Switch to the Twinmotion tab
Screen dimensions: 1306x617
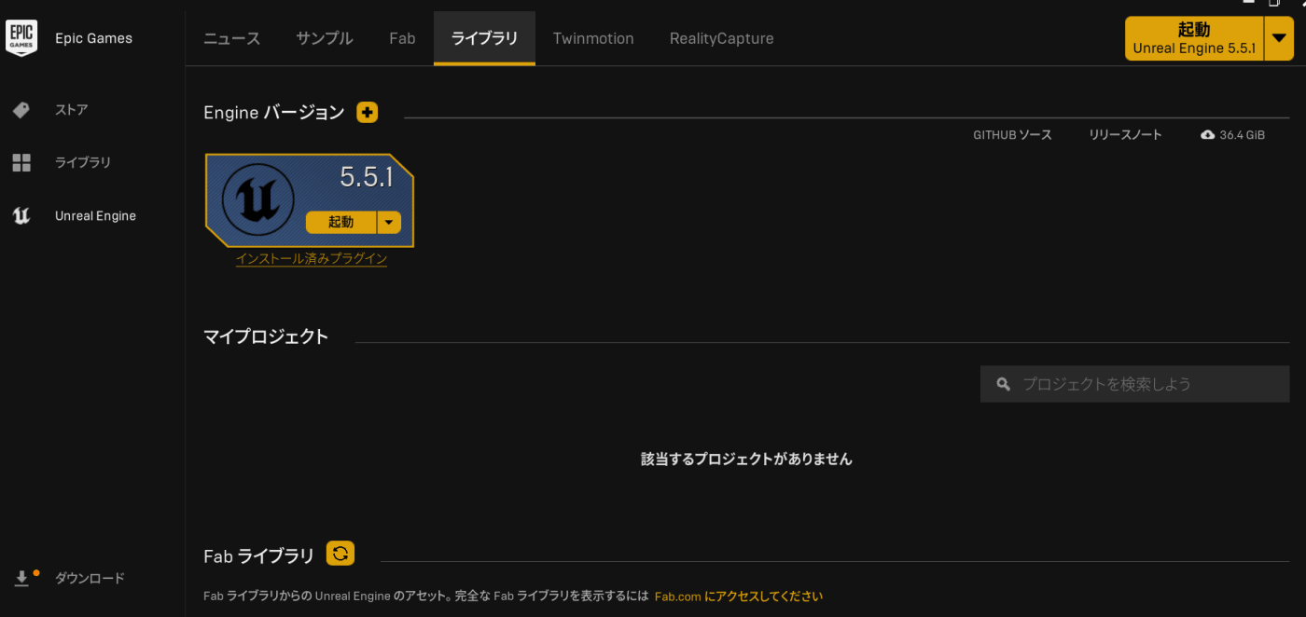[x=593, y=38]
